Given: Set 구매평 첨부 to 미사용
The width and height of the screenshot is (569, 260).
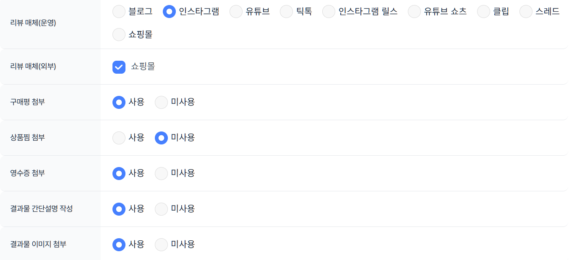Looking at the screenshot, I should [x=162, y=102].
